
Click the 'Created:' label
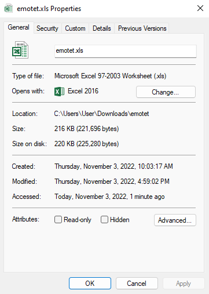24,166
